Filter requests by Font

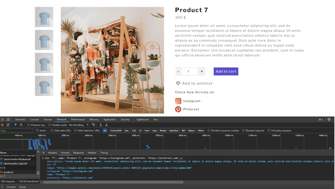[147, 130]
